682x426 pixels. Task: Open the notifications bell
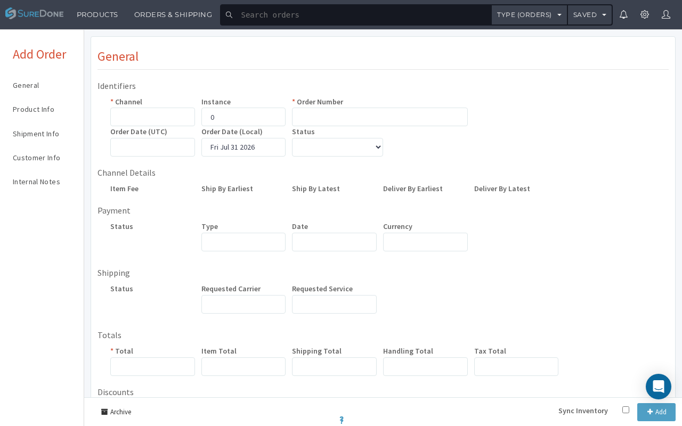(x=623, y=14)
